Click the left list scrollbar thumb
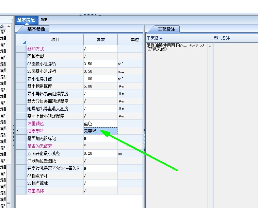This screenshot has height=208, width=258. tap(9, 187)
